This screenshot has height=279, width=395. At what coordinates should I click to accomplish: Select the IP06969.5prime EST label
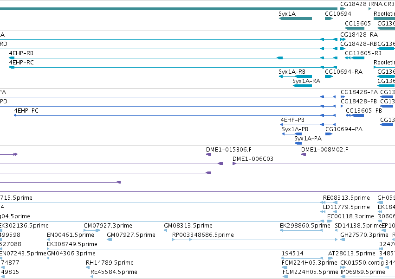tap(363, 273)
